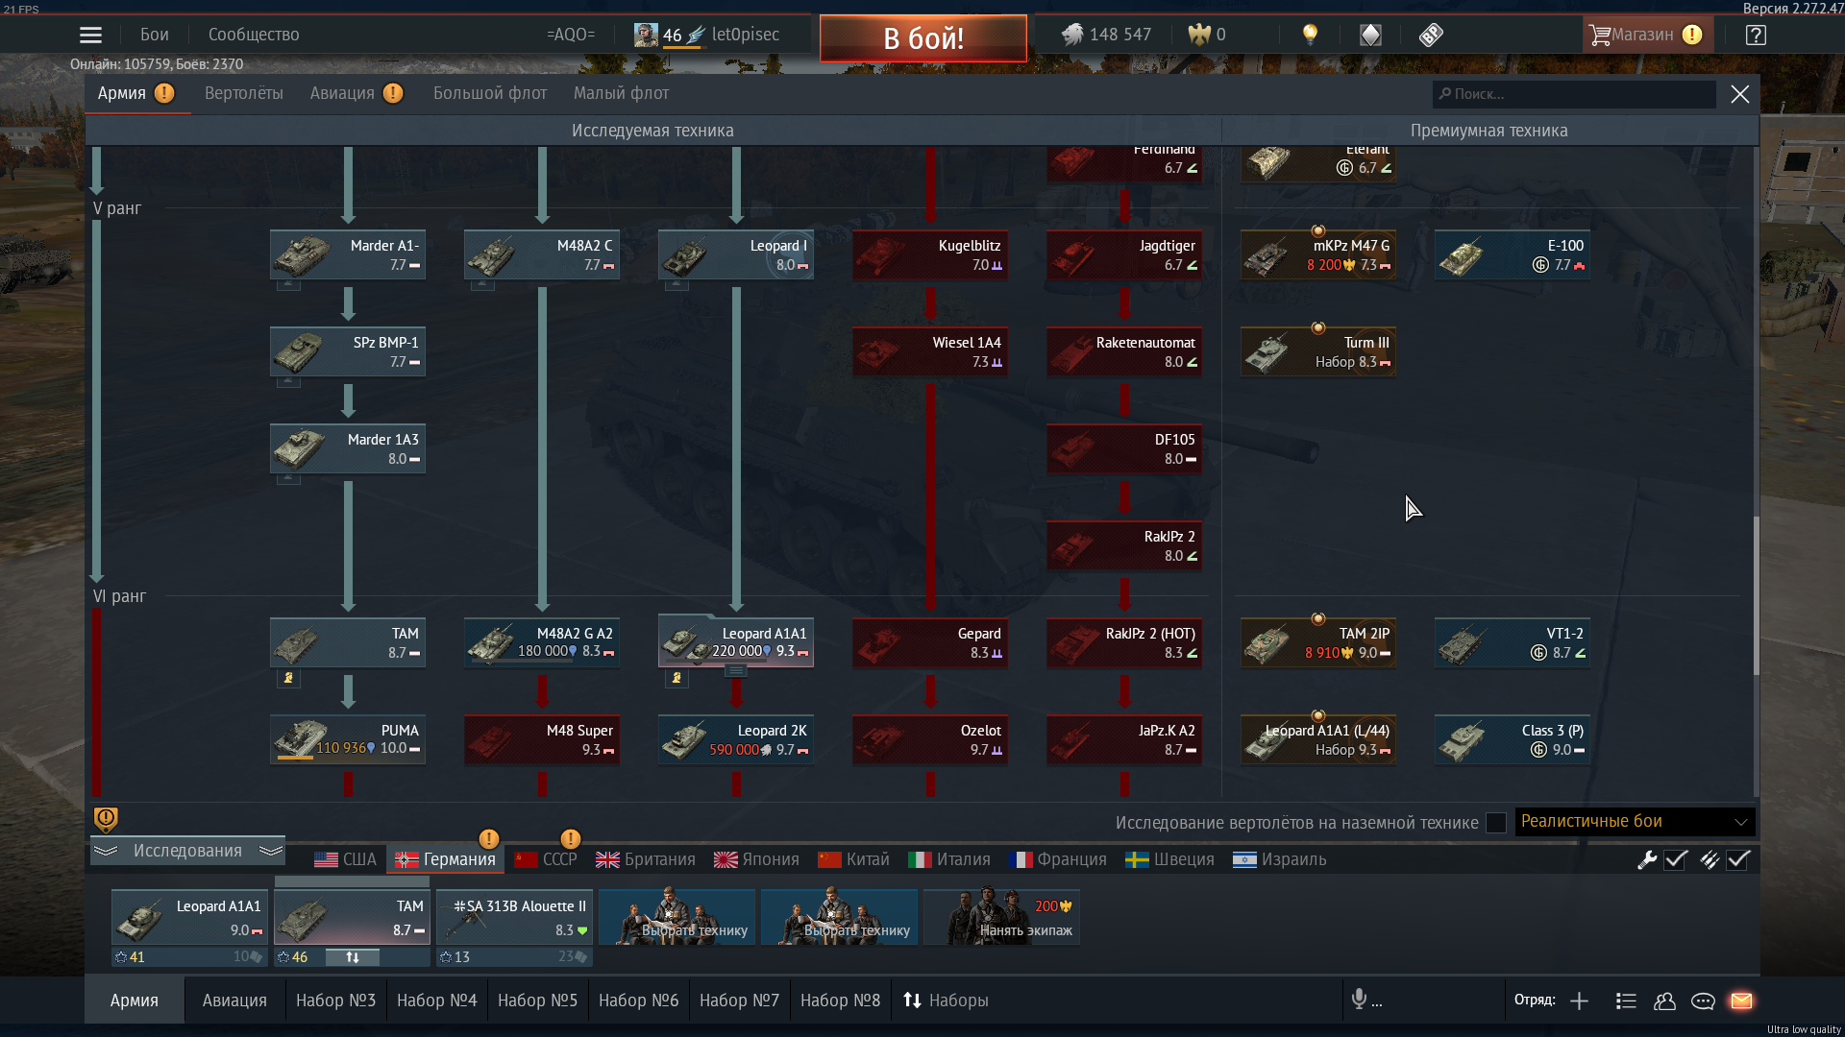Select the PUMA vehicle tile
Image resolution: width=1845 pixels, height=1037 pixels.
(x=348, y=739)
